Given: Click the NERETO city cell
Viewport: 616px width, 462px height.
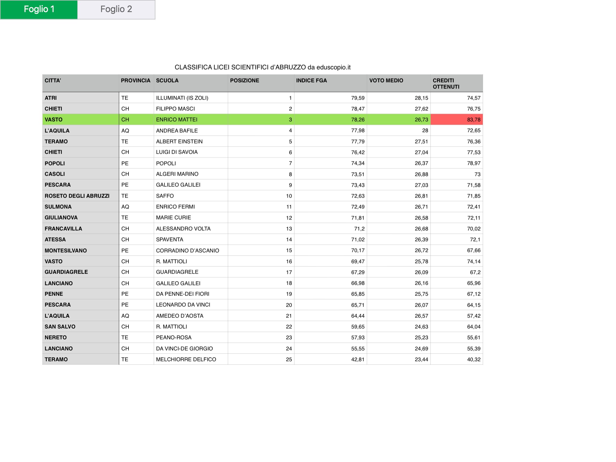Looking at the screenshot, I should [x=81, y=337].
